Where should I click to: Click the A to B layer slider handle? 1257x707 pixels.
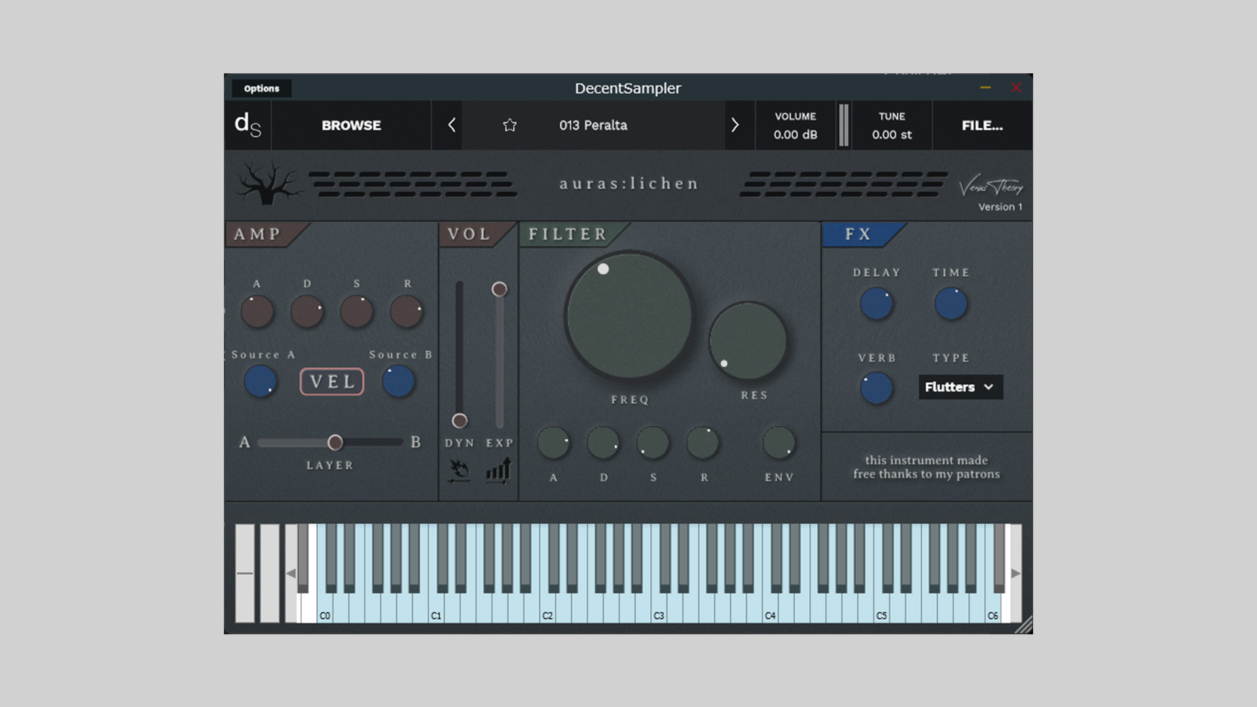pos(335,443)
